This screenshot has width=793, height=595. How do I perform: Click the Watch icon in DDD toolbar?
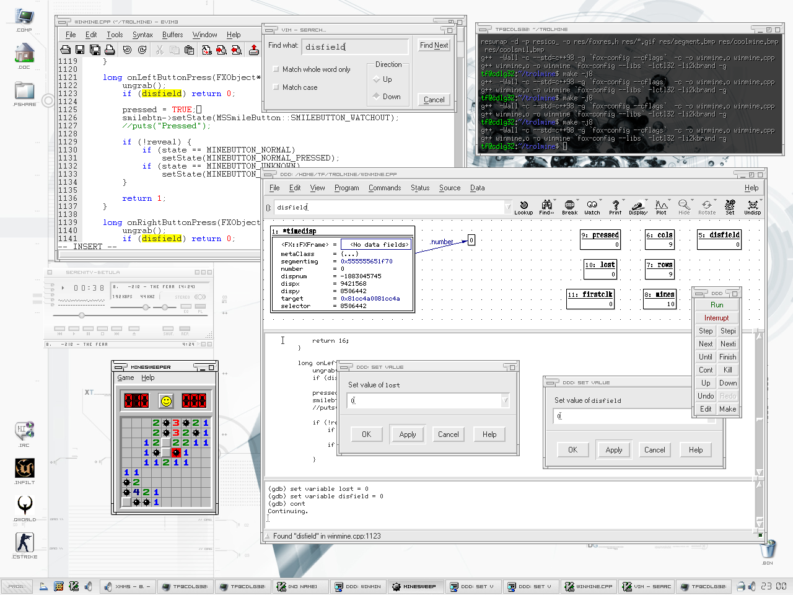592,205
